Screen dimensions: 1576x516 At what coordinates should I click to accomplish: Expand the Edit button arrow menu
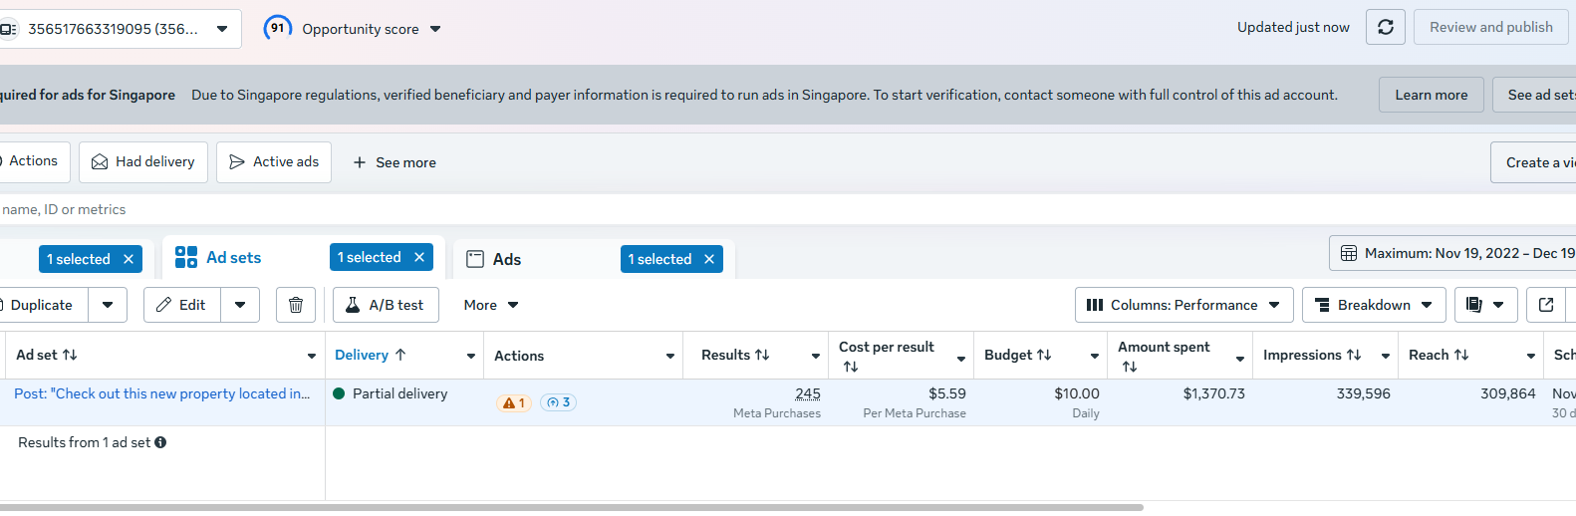(x=240, y=305)
